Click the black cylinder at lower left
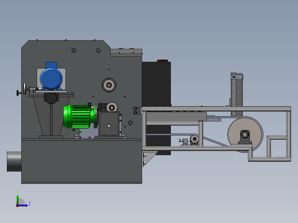The height and width of the screenshot is (223, 298). pyautogui.click(x=14, y=161)
